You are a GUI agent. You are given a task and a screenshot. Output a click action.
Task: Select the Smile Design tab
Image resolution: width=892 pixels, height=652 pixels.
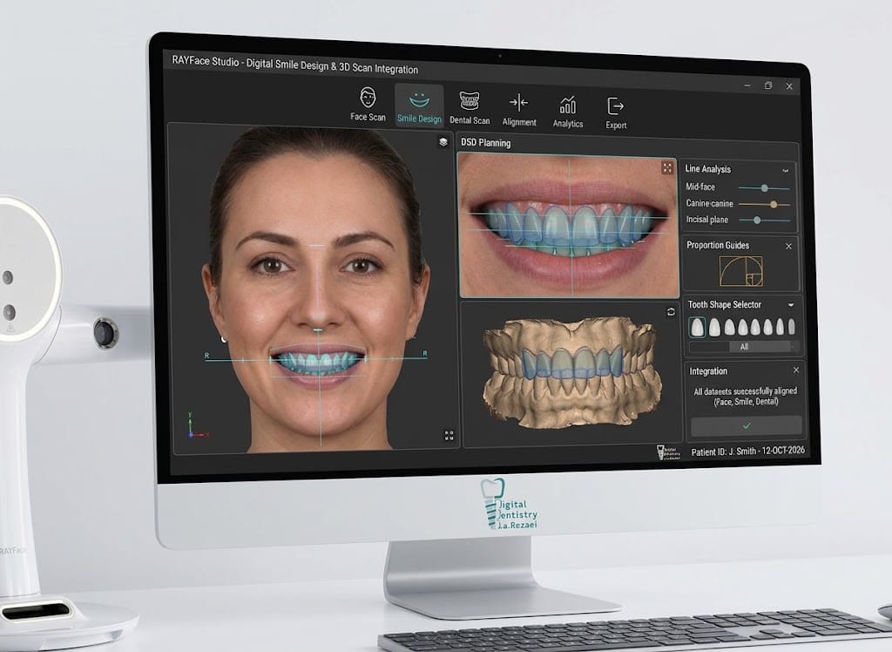click(x=419, y=105)
